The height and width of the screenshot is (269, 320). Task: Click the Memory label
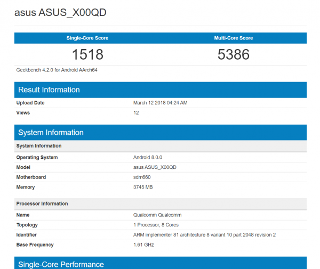(x=26, y=187)
